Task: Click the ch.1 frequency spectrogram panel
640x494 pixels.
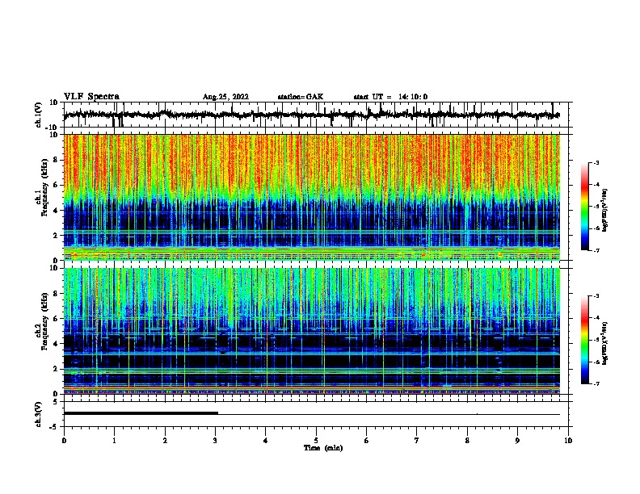Action: [x=312, y=197]
